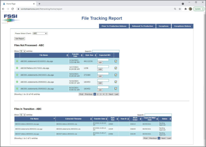This screenshot has height=147, width=206.
Task: Sort Files Not Processed by Transfer Date
Action: click(76, 55)
